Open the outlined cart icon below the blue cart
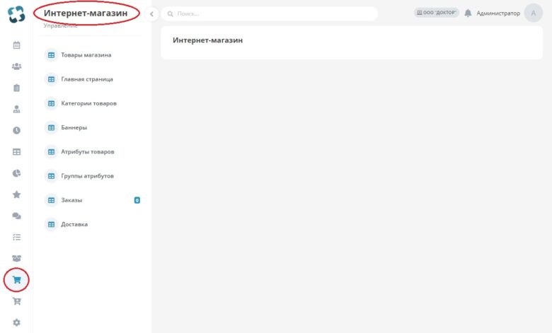 16,301
